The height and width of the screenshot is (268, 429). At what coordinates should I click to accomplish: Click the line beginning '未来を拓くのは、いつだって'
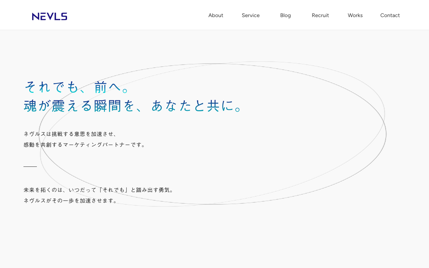[99, 190]
